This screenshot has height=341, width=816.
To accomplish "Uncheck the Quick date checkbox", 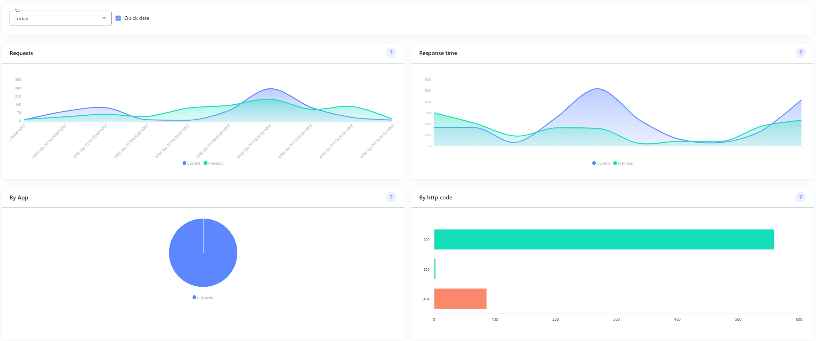I will point(118,18).
